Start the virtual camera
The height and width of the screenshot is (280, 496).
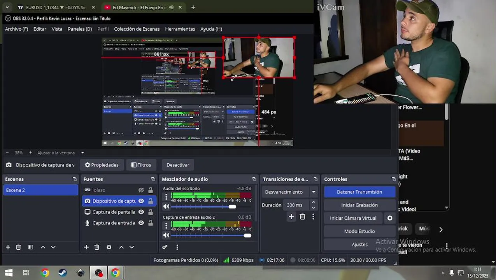click(353, 218)
